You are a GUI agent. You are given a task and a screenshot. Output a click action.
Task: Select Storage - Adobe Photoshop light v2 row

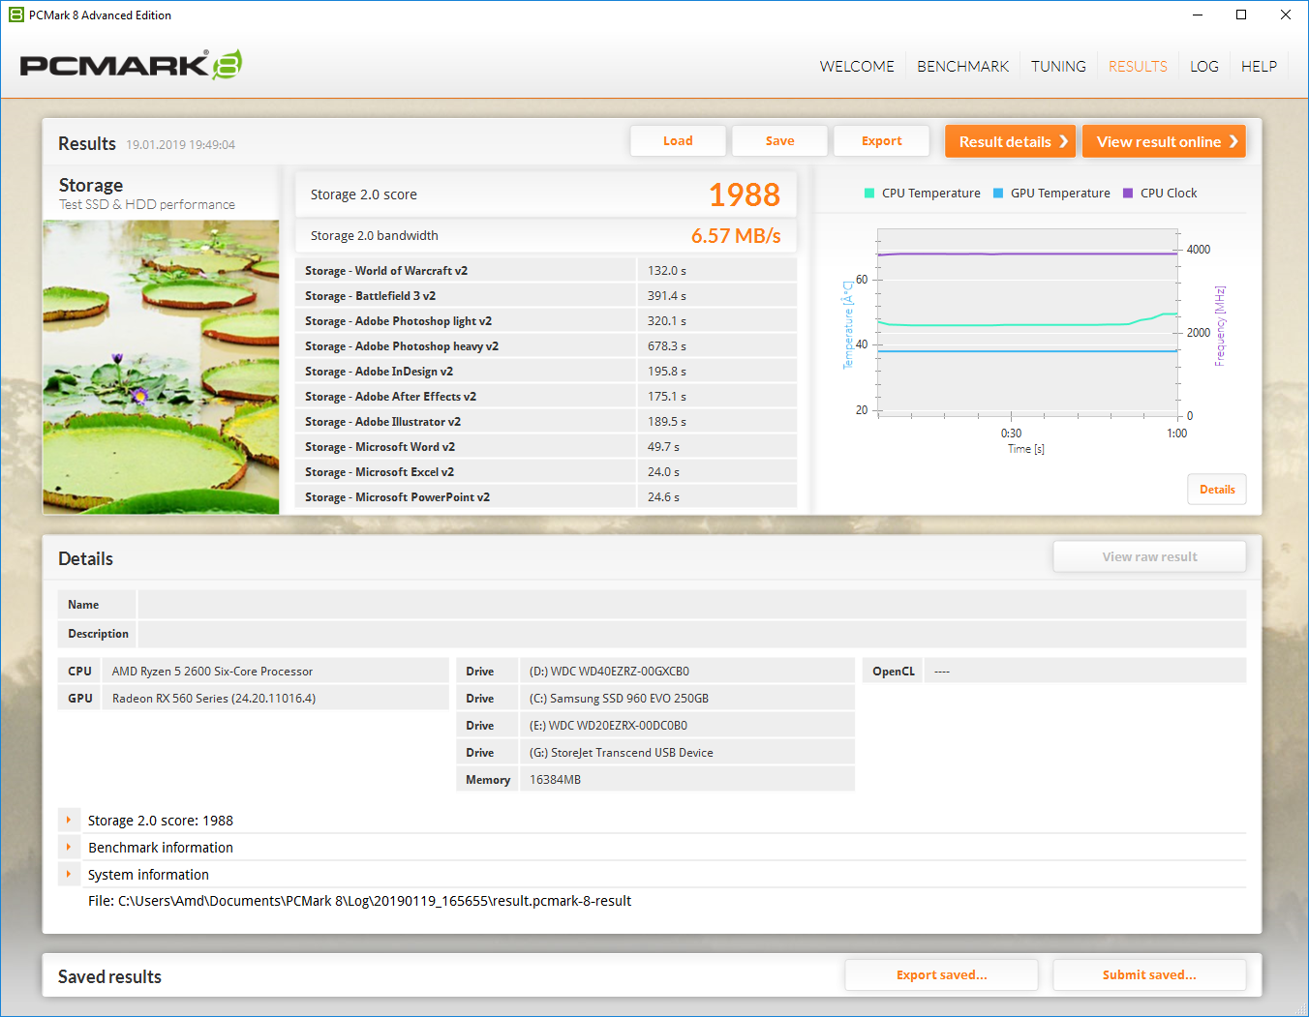coord(546,321)
